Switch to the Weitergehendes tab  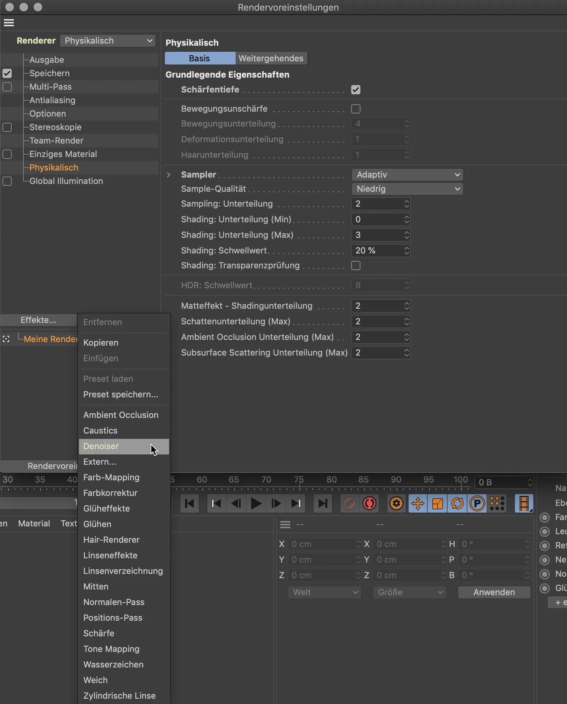click(271, 58)
